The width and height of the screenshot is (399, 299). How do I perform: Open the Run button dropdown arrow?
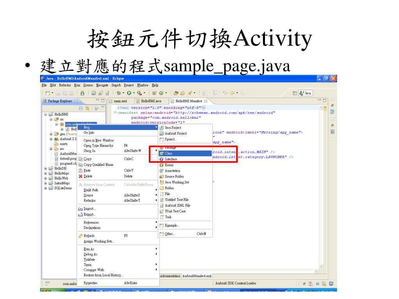134,93
